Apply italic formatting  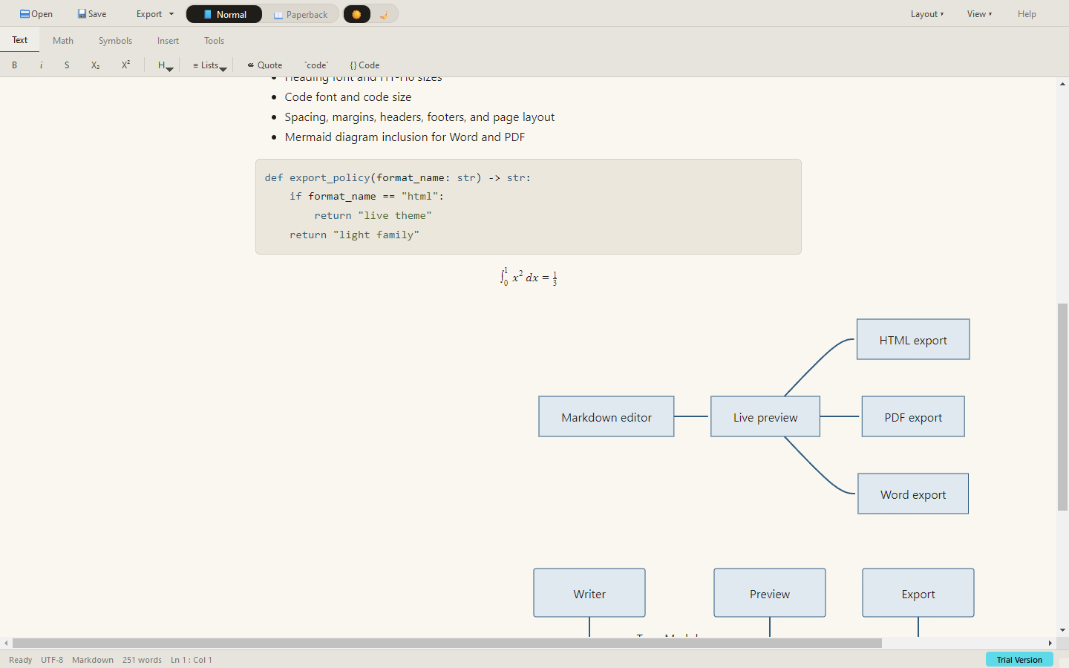[41, 65]
